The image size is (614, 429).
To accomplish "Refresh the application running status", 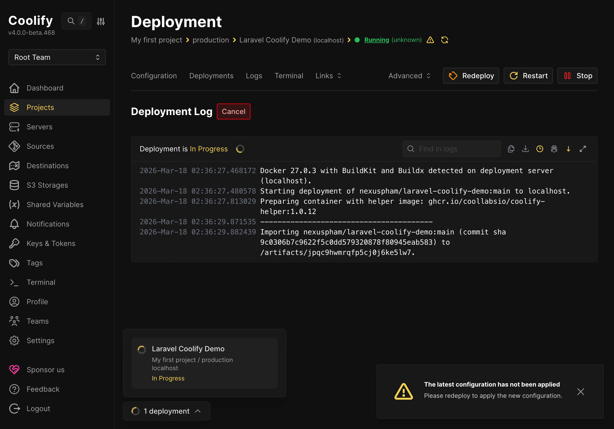I will pos(445,40).
